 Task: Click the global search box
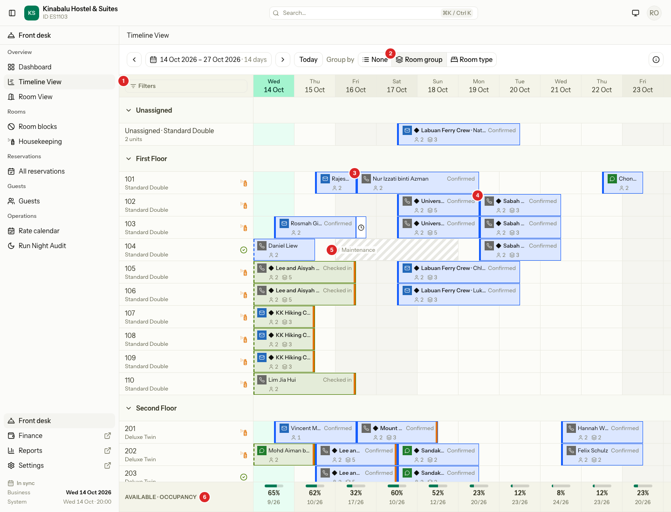click(x=373, y=13)
